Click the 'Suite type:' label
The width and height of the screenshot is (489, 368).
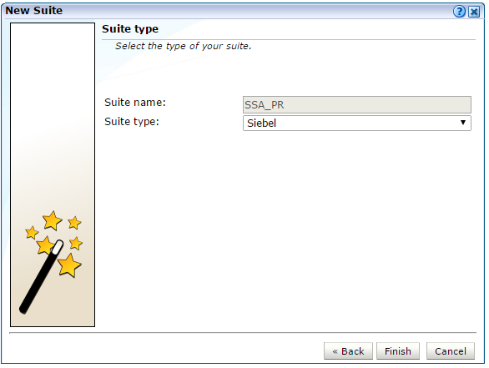pos(132,122)
